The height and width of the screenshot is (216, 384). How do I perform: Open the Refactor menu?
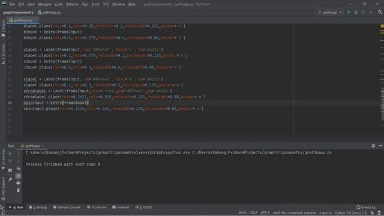coord(73,4)
